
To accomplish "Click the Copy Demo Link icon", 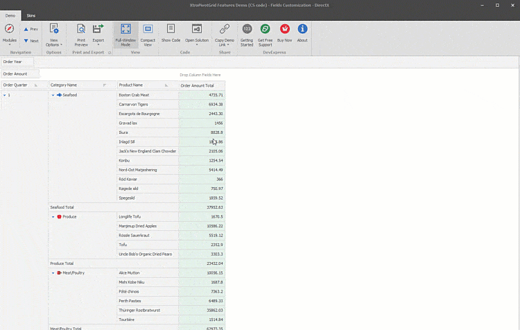I will [x=224, y=30].
